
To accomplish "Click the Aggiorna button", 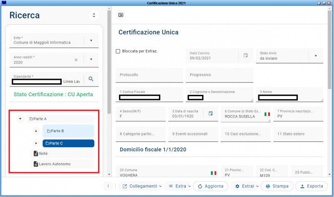I will click(210, 186).
